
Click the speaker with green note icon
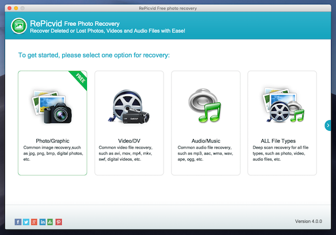pos(205,106)
